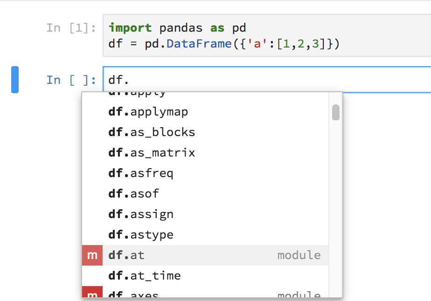Image resolution: width=431 pixels, height=301 pixels.
Task: Select df.asof completion
Action: [x=205, y=194]
